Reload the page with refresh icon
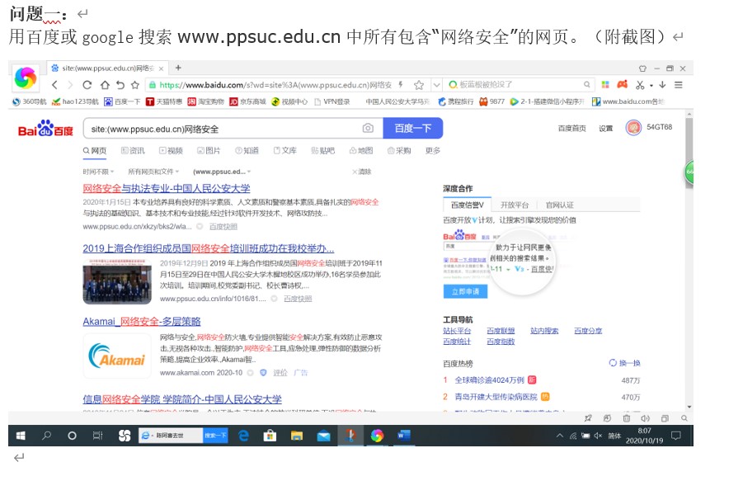 pyautogui.click(x=87, y=85)
